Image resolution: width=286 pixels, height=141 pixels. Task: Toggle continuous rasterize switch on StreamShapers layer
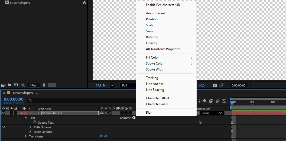pos(106,113)
